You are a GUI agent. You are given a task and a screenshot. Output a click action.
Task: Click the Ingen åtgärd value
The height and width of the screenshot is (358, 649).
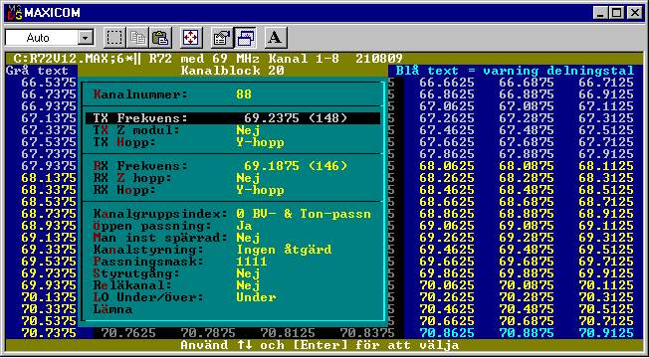[284, 251]
